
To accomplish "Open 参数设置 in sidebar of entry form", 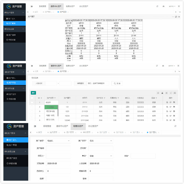I will click(x=16, y=163).
